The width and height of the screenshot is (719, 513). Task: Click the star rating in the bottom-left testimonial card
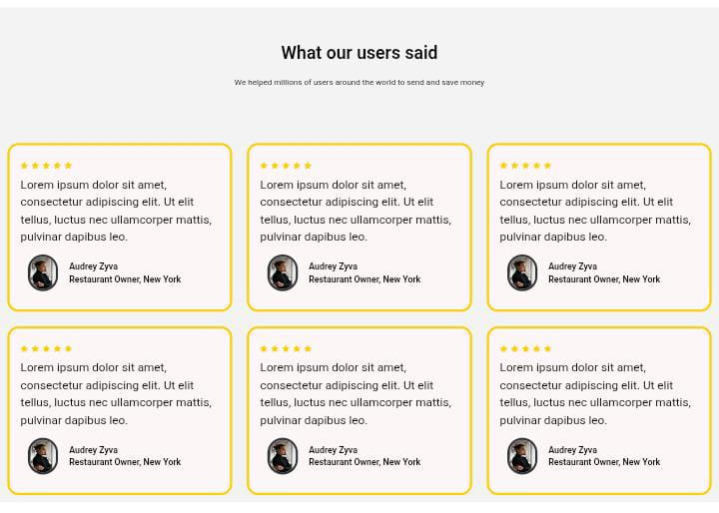pos(46,348)
